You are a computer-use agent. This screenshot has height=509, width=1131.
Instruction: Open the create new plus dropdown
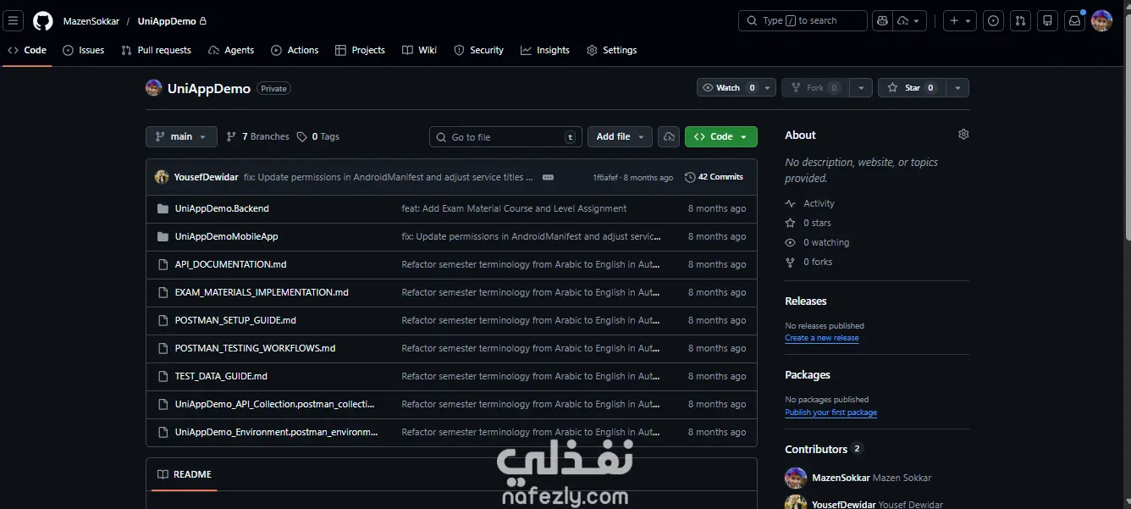pos(960,21)
